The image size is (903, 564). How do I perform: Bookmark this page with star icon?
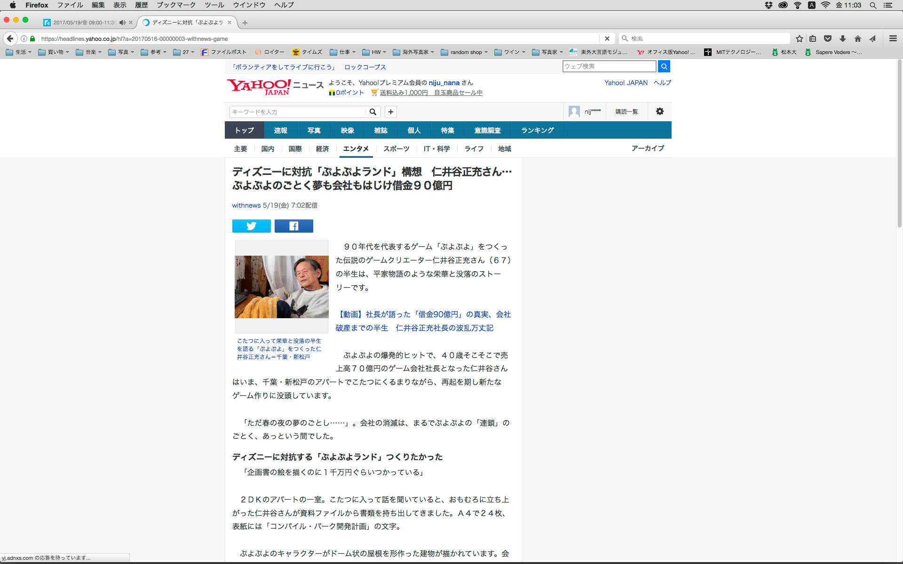point(799,39)
